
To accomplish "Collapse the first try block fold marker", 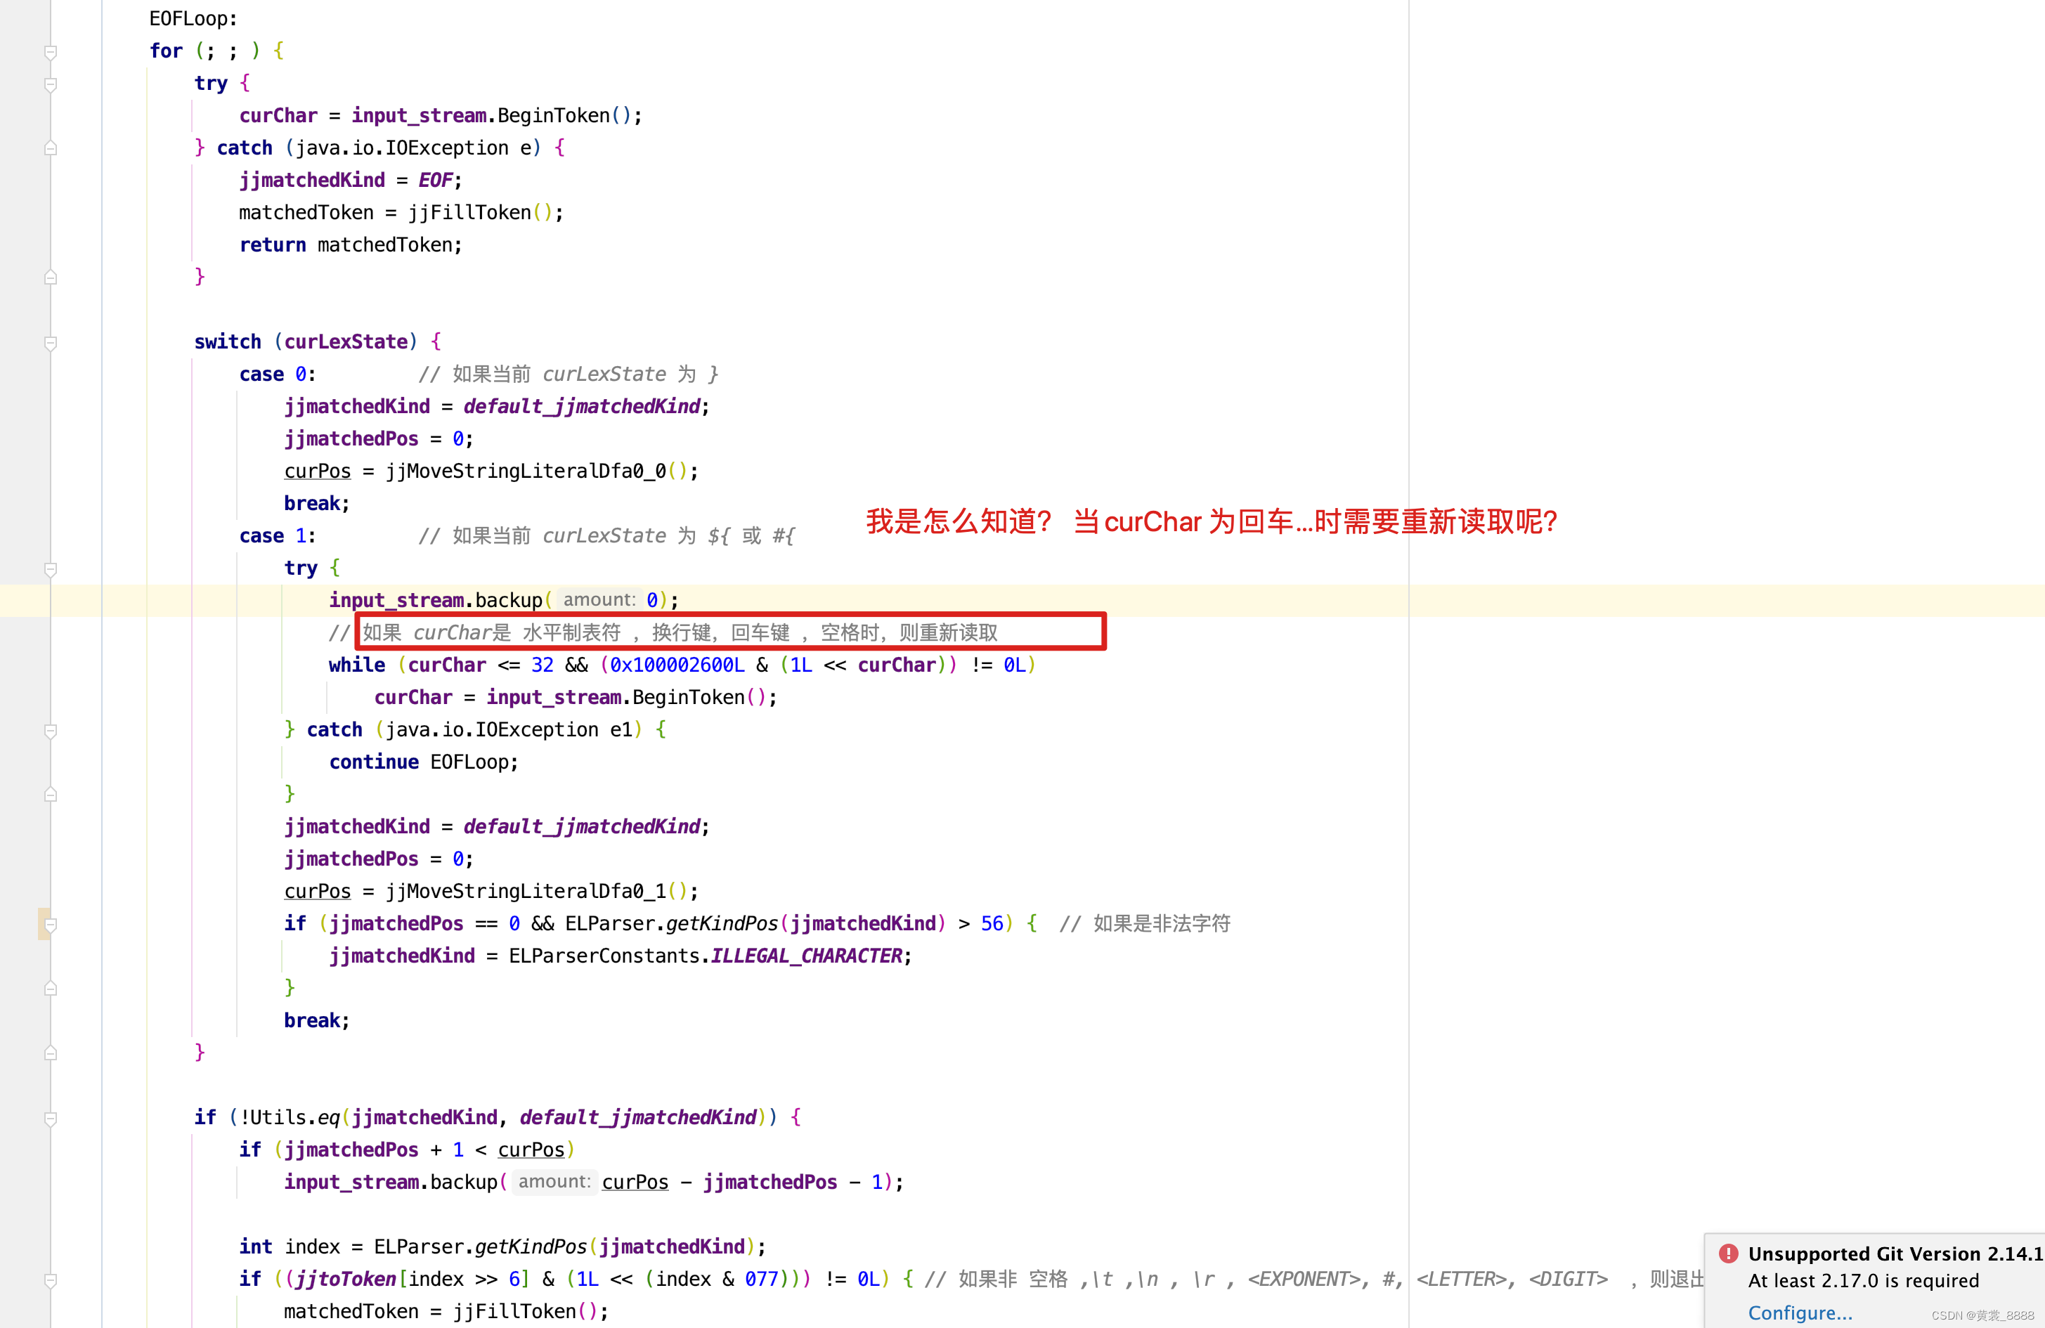I will click(51, 84).
